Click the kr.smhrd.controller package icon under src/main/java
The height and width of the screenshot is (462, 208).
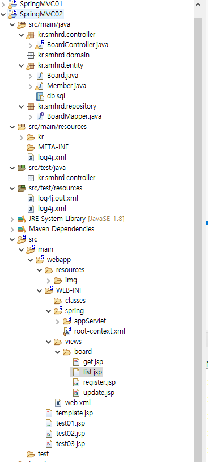coord(31,35)
